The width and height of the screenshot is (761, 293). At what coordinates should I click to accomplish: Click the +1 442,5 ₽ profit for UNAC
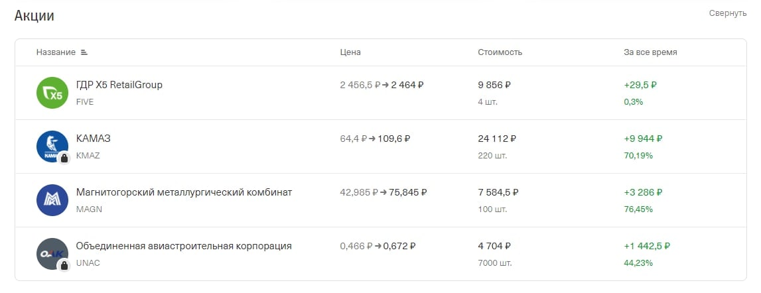click(647, 246)
